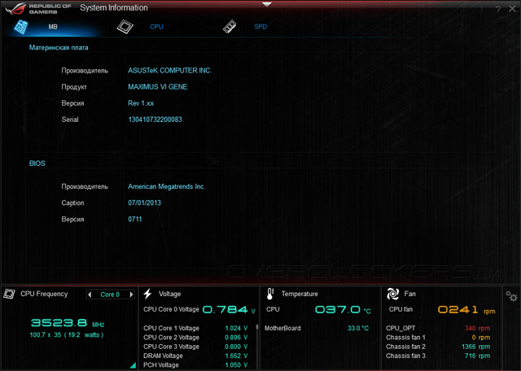Select next core with right arrow
The width and height of the screenshot is (521, 371).
click(x=131, y=295)
